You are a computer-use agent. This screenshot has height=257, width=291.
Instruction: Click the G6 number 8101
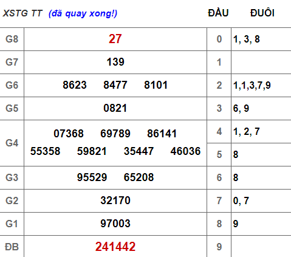click(x=156, y=85)
